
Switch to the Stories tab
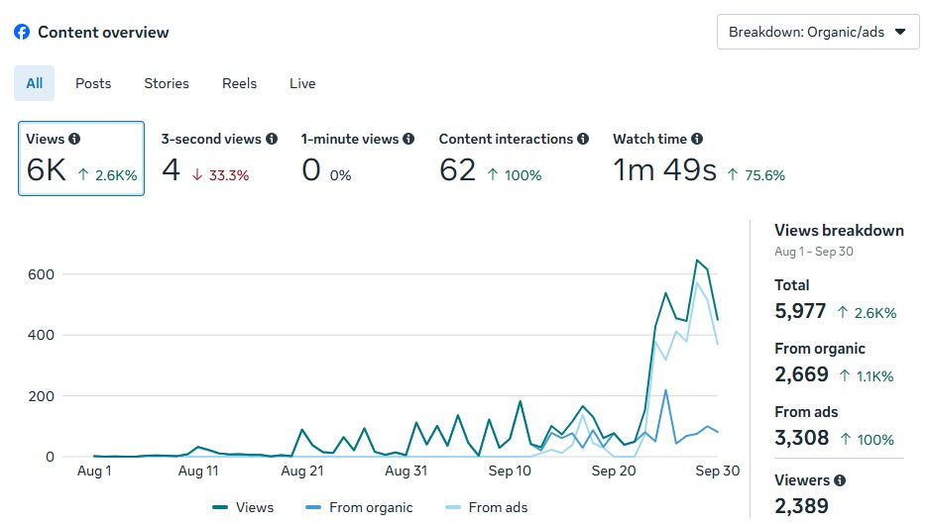pos(167,83)
